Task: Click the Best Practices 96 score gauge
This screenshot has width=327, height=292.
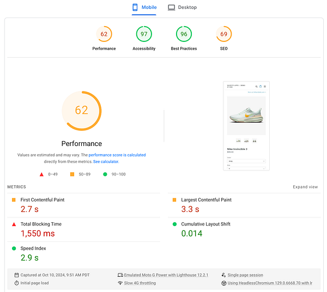Action: coord(184,34)
